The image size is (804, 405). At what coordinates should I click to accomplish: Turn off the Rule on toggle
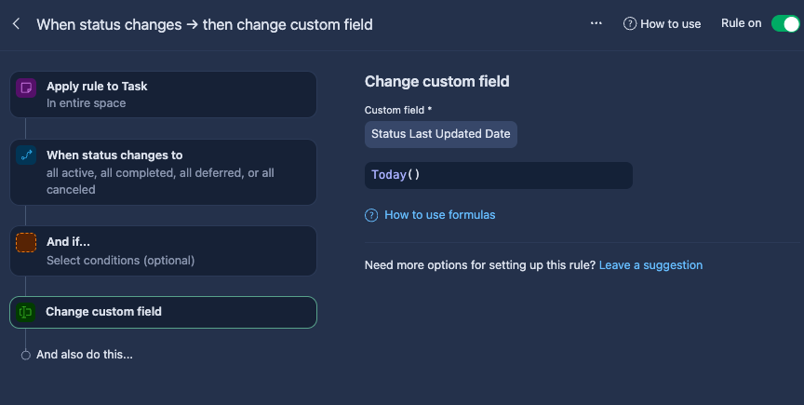[x=784, y=23]
